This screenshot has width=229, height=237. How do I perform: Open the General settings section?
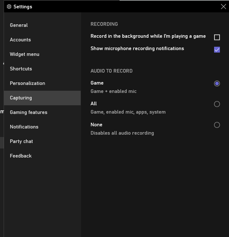click(x=19, y=25)
